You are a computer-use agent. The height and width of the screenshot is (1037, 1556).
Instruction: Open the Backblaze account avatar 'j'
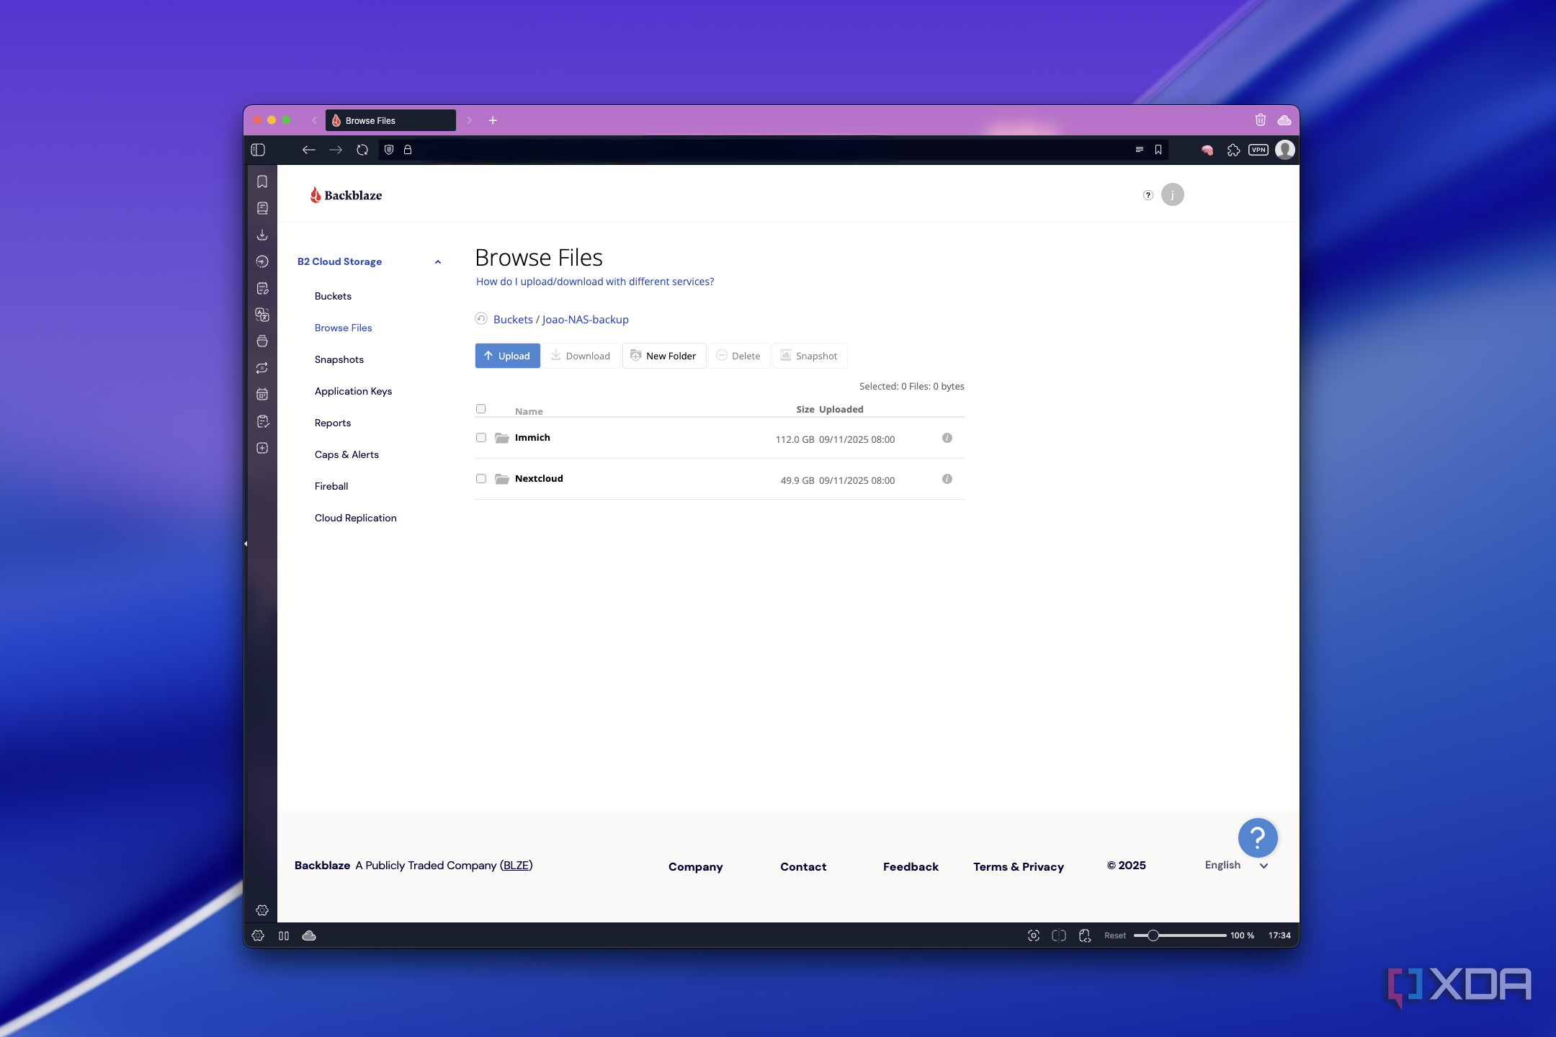click(x=1173, y=194)
